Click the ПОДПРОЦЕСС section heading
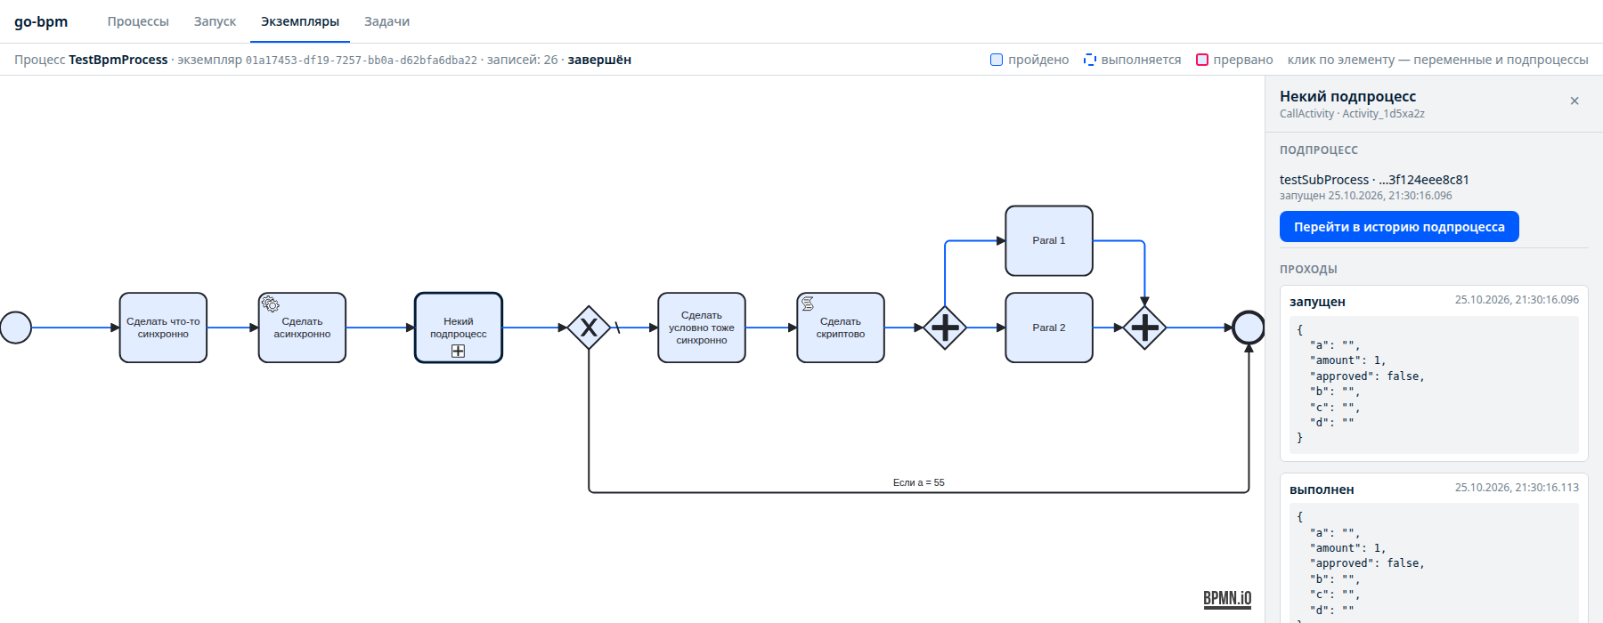This screenshot has width=1603, height=623. [x=1319, y=150]
